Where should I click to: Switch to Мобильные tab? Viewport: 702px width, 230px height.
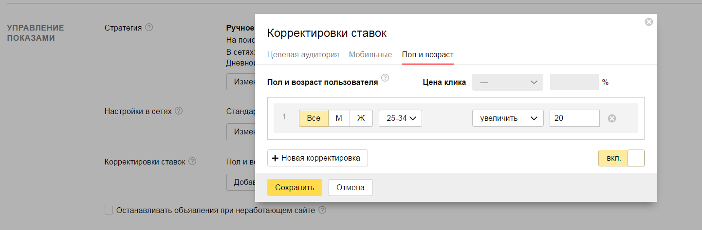(370, 55)
